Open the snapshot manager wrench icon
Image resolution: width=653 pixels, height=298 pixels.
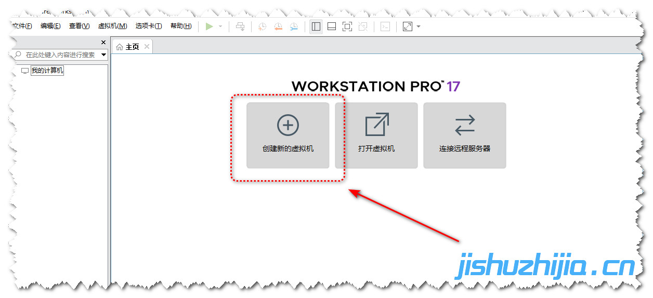point(294,26)
